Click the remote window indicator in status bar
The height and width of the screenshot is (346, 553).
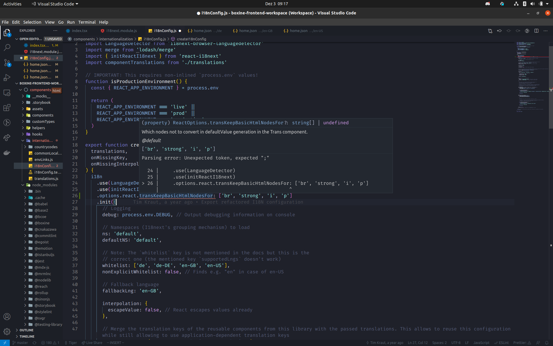(x=5, y=343)
